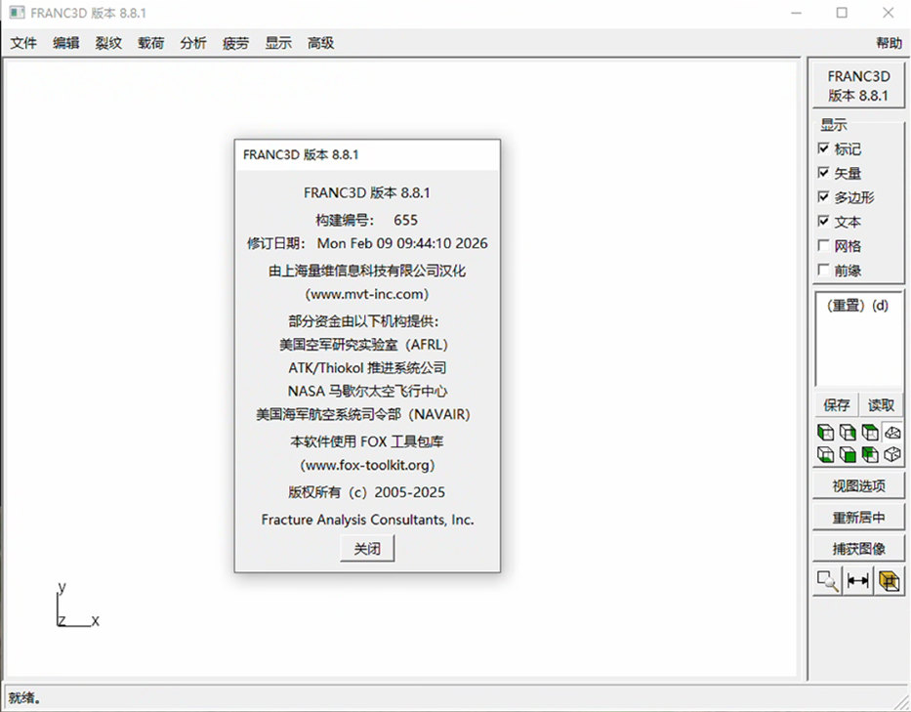Viewport: 911px width, 712px height.
Task: Click the 美国空军研究实验室 (AFRL) line
Action: pos(364,345)
